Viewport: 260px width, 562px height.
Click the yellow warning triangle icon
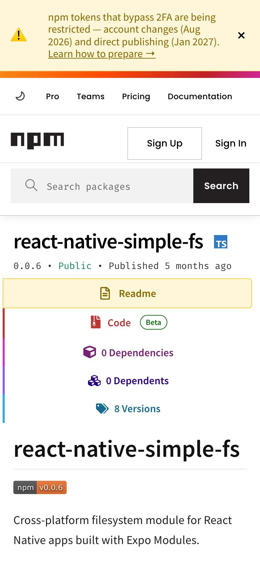click(x=19, y=35)
